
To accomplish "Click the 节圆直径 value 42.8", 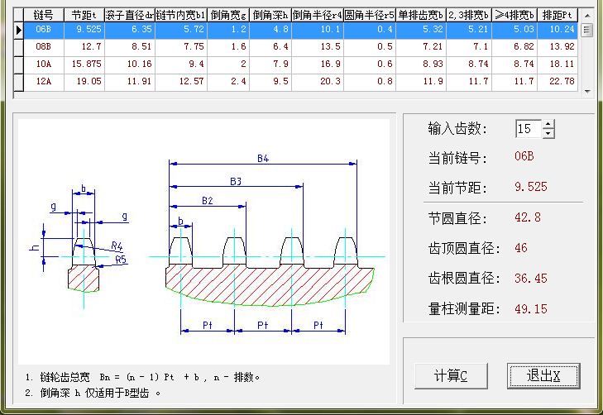I will click(x=528, y=217).
